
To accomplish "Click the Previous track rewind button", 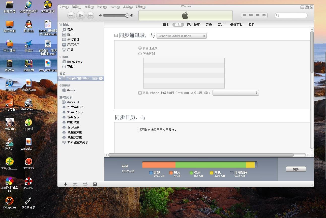I will click(71, 15).
